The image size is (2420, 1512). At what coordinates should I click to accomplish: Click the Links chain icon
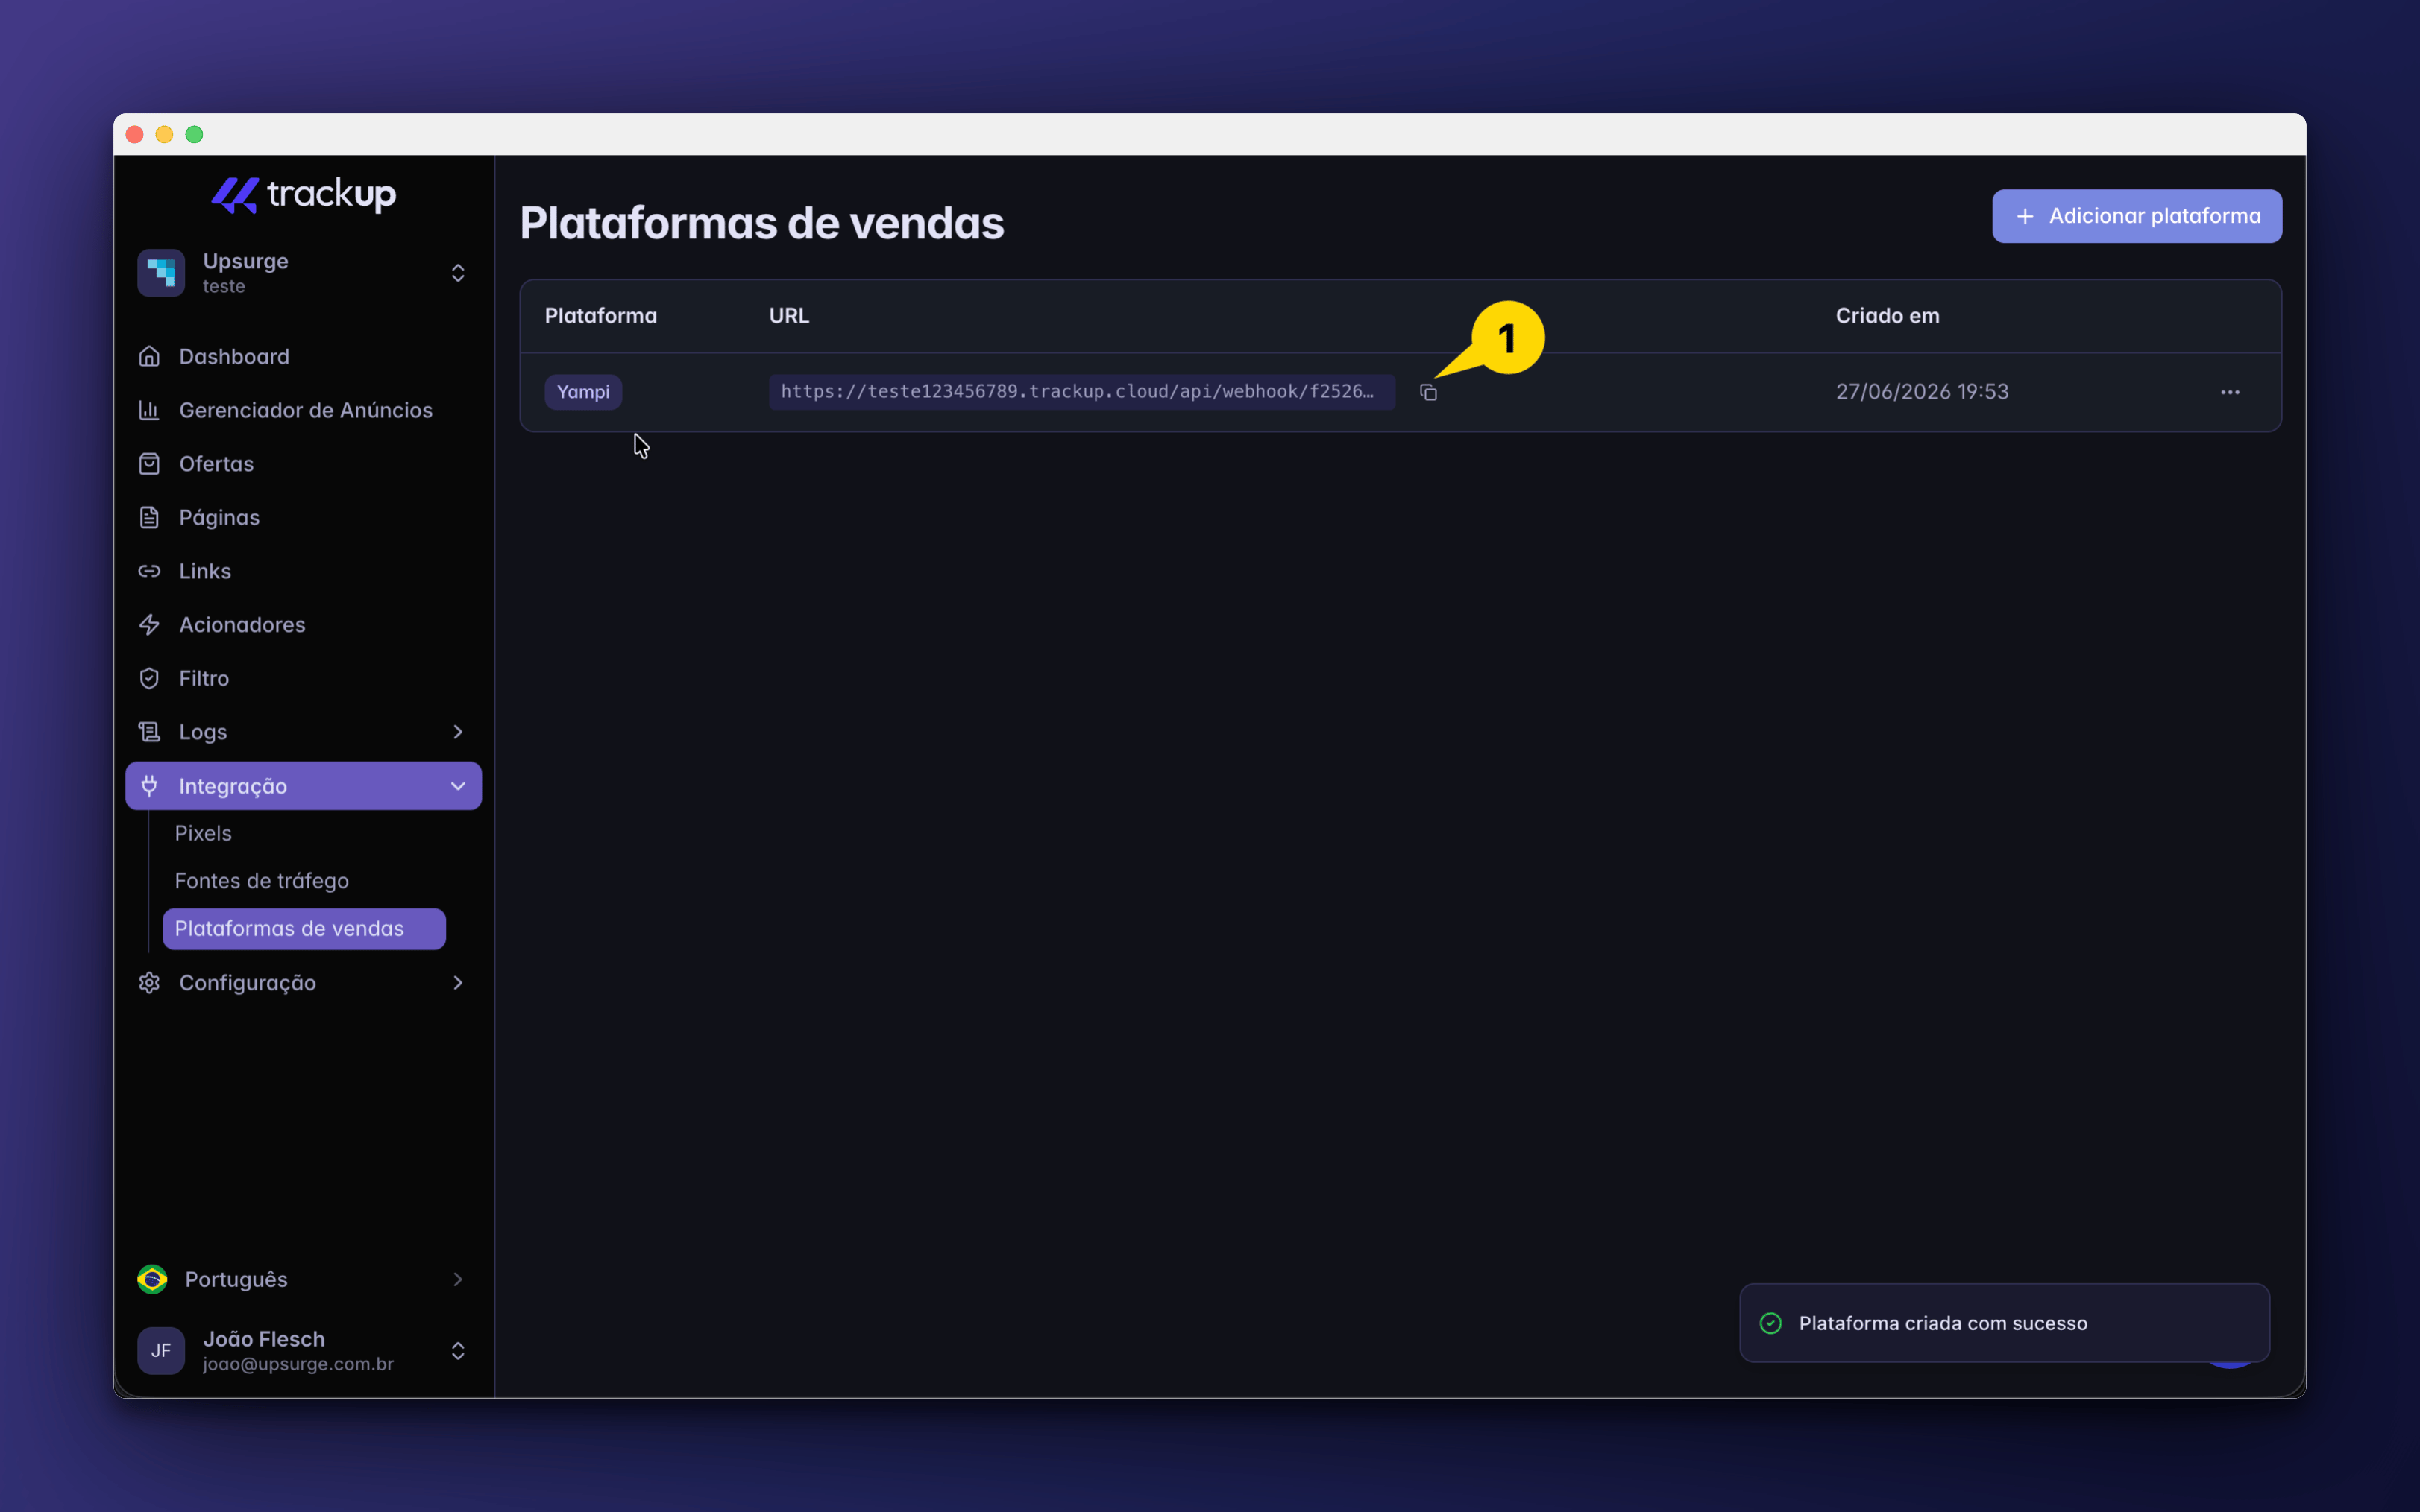click(x=149, y=571)
